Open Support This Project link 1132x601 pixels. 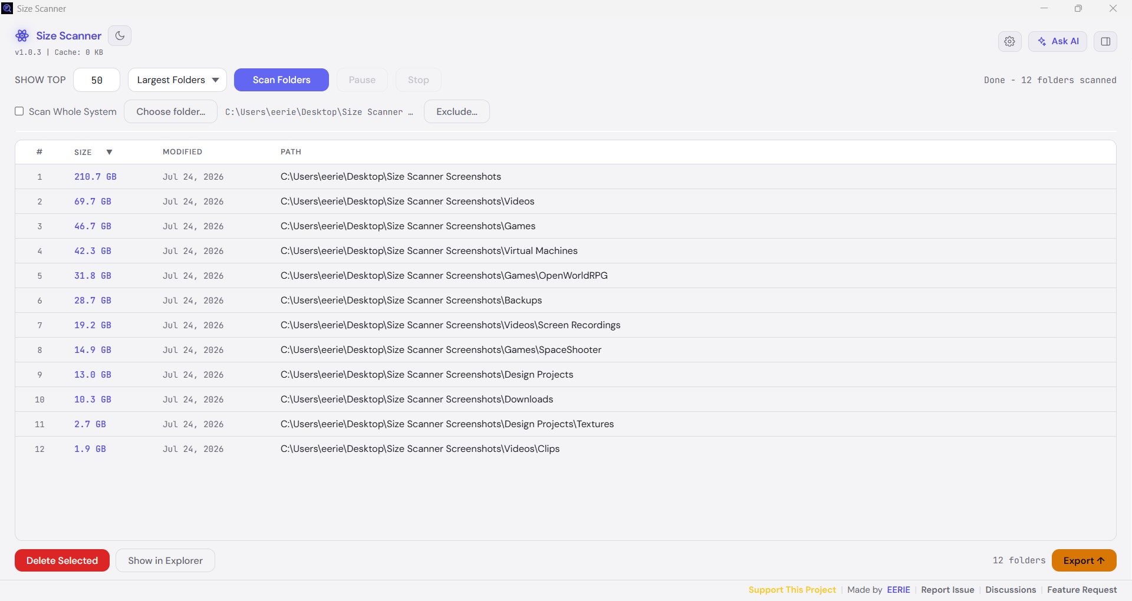(792, 590)
